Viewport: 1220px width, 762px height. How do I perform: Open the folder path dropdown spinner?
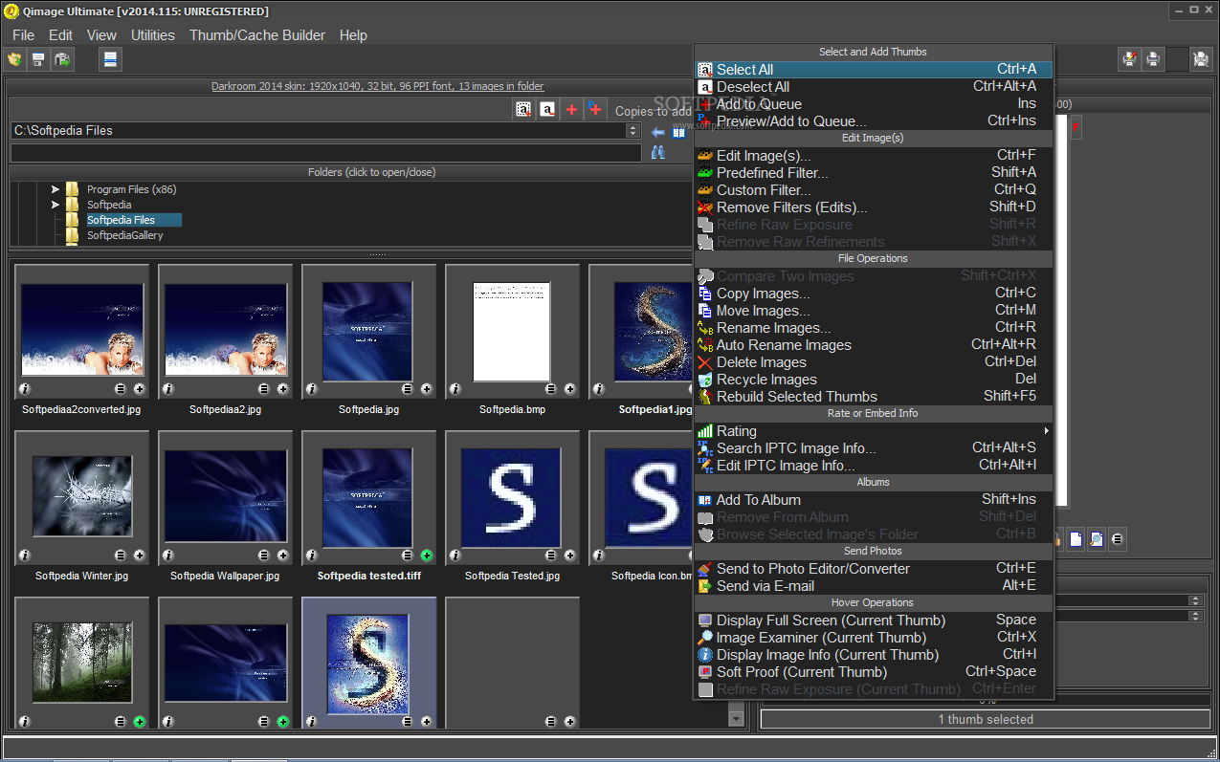(632, 131)
